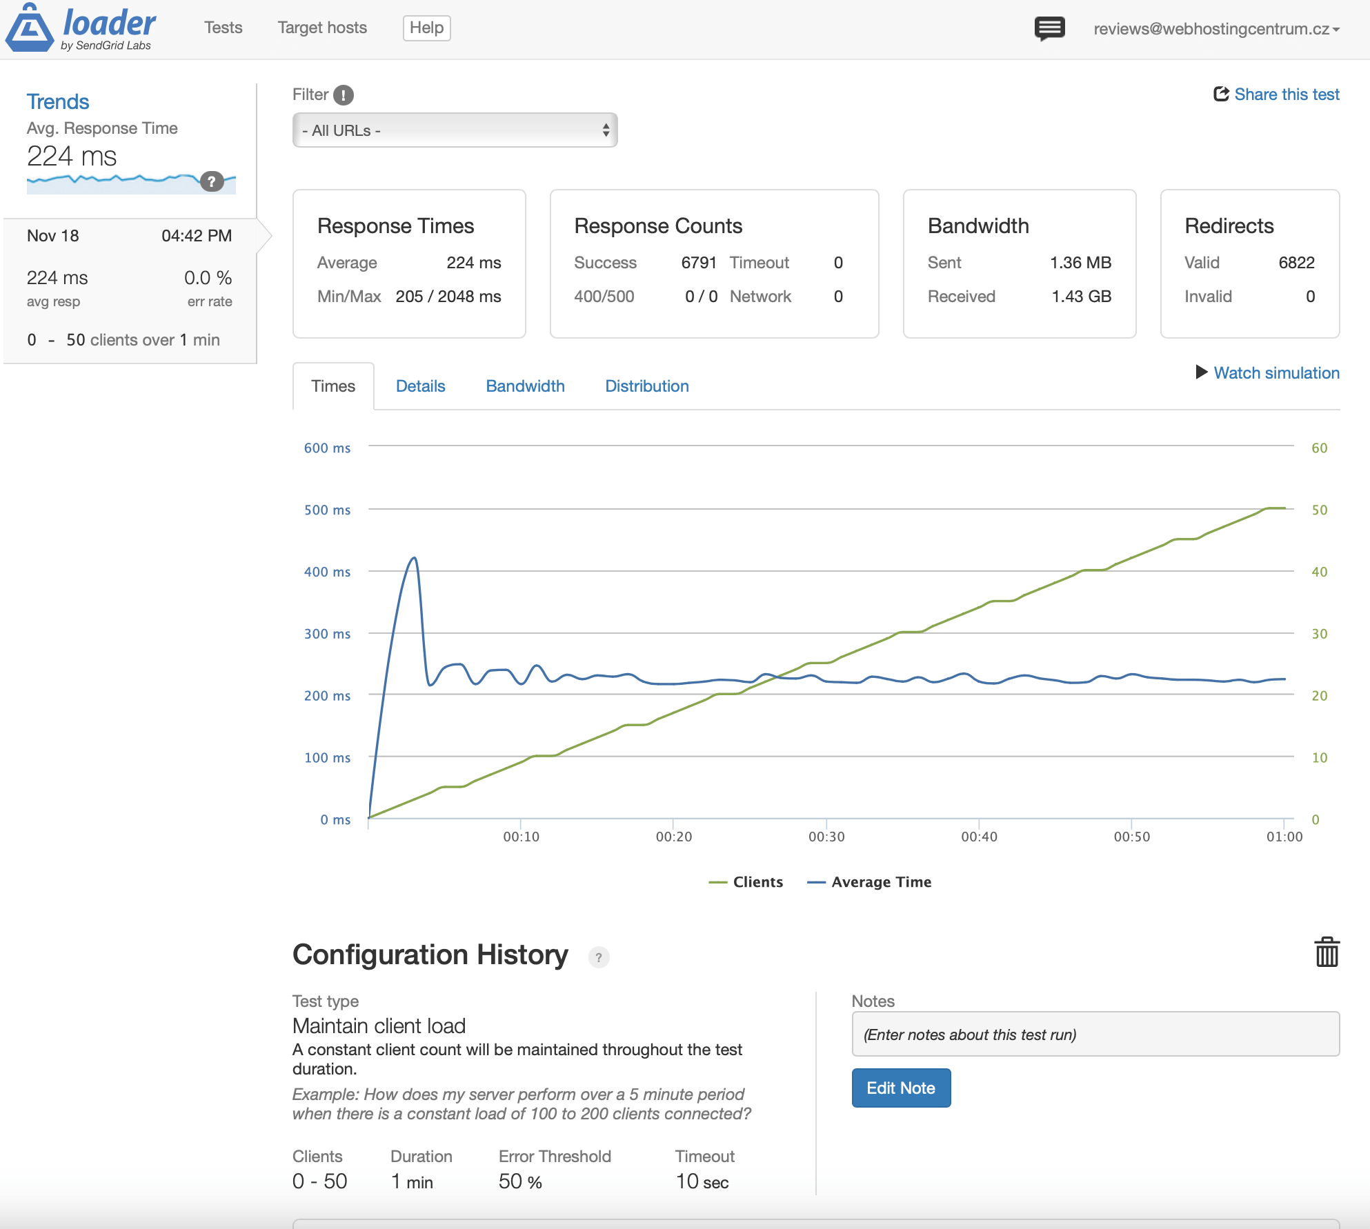Delete test using the trash icon

pyautogui.click(x=1327, y=952)
